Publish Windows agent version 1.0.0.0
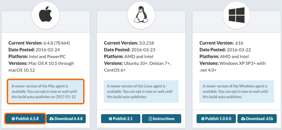 (216, 119)
